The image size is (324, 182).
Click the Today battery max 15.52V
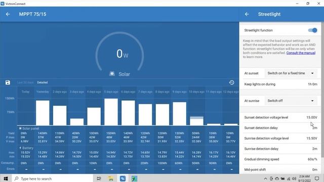[25, 153]
